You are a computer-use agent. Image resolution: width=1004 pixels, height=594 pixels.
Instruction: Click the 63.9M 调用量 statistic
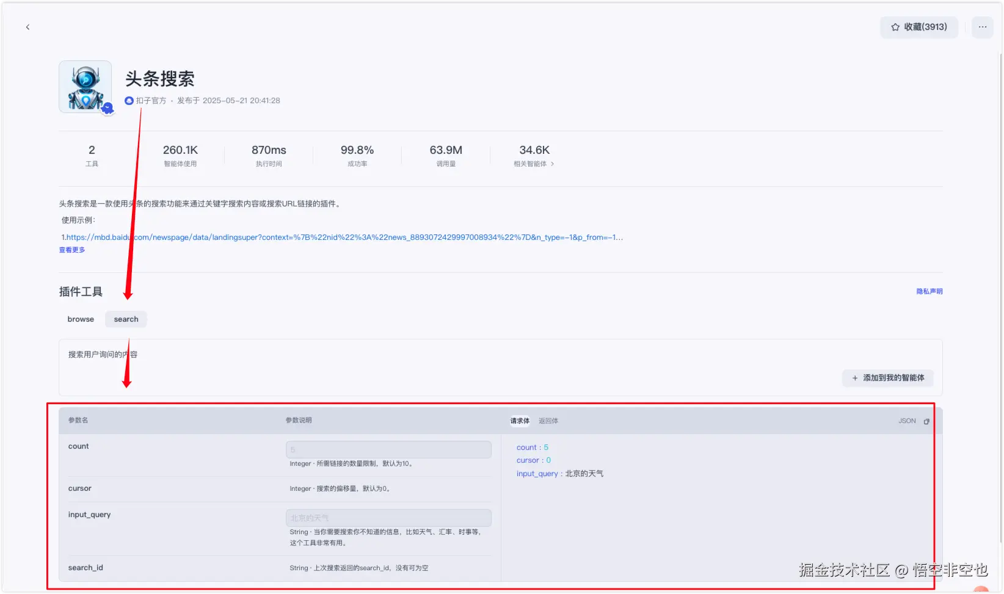coord(446,156)
